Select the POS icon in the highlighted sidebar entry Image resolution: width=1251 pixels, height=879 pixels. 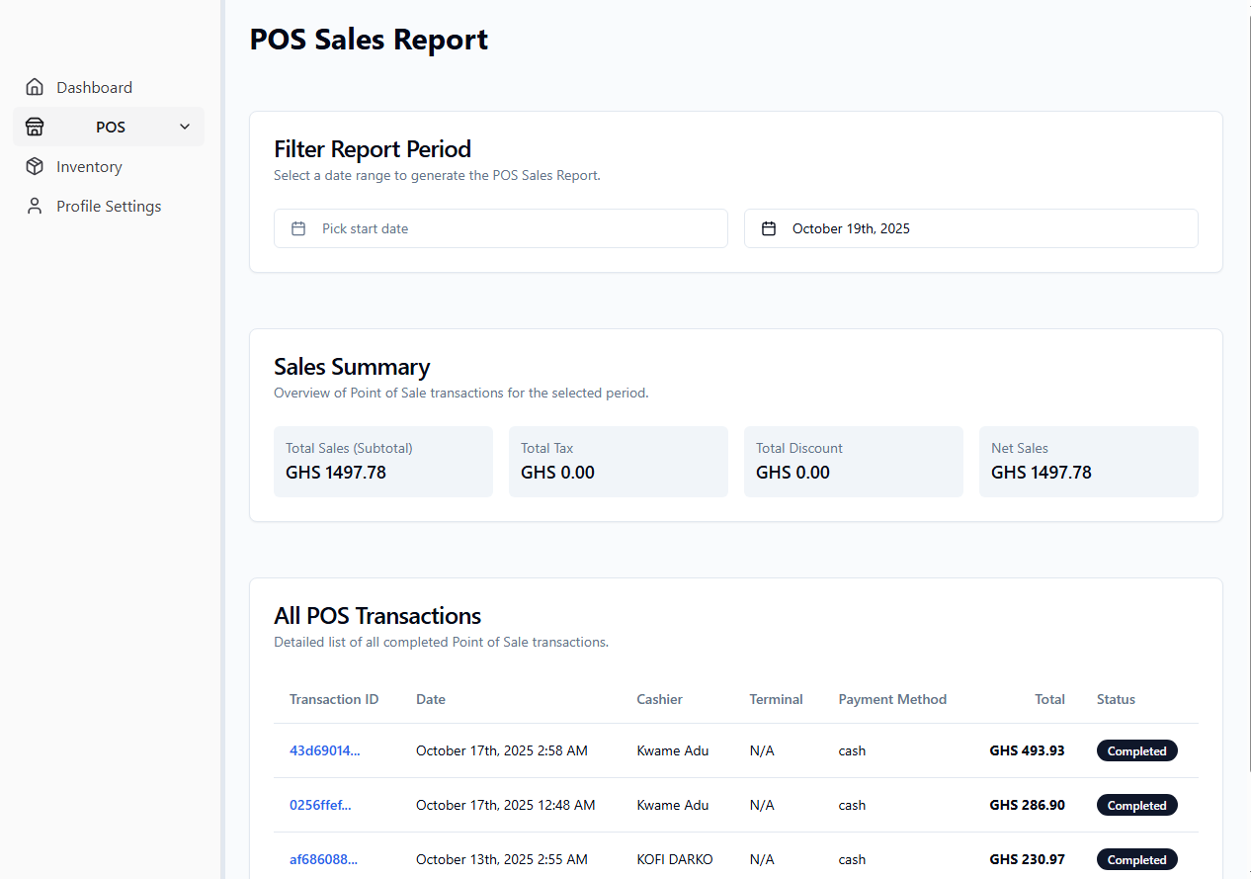[x=35, y=127]
